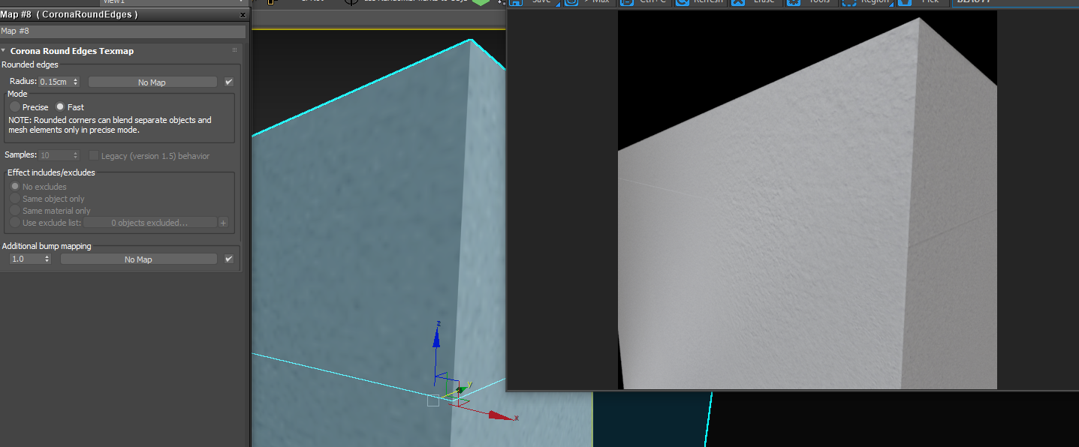Enable Legacy (version 1.5) behavior checkbox

(x=94, y=155)
